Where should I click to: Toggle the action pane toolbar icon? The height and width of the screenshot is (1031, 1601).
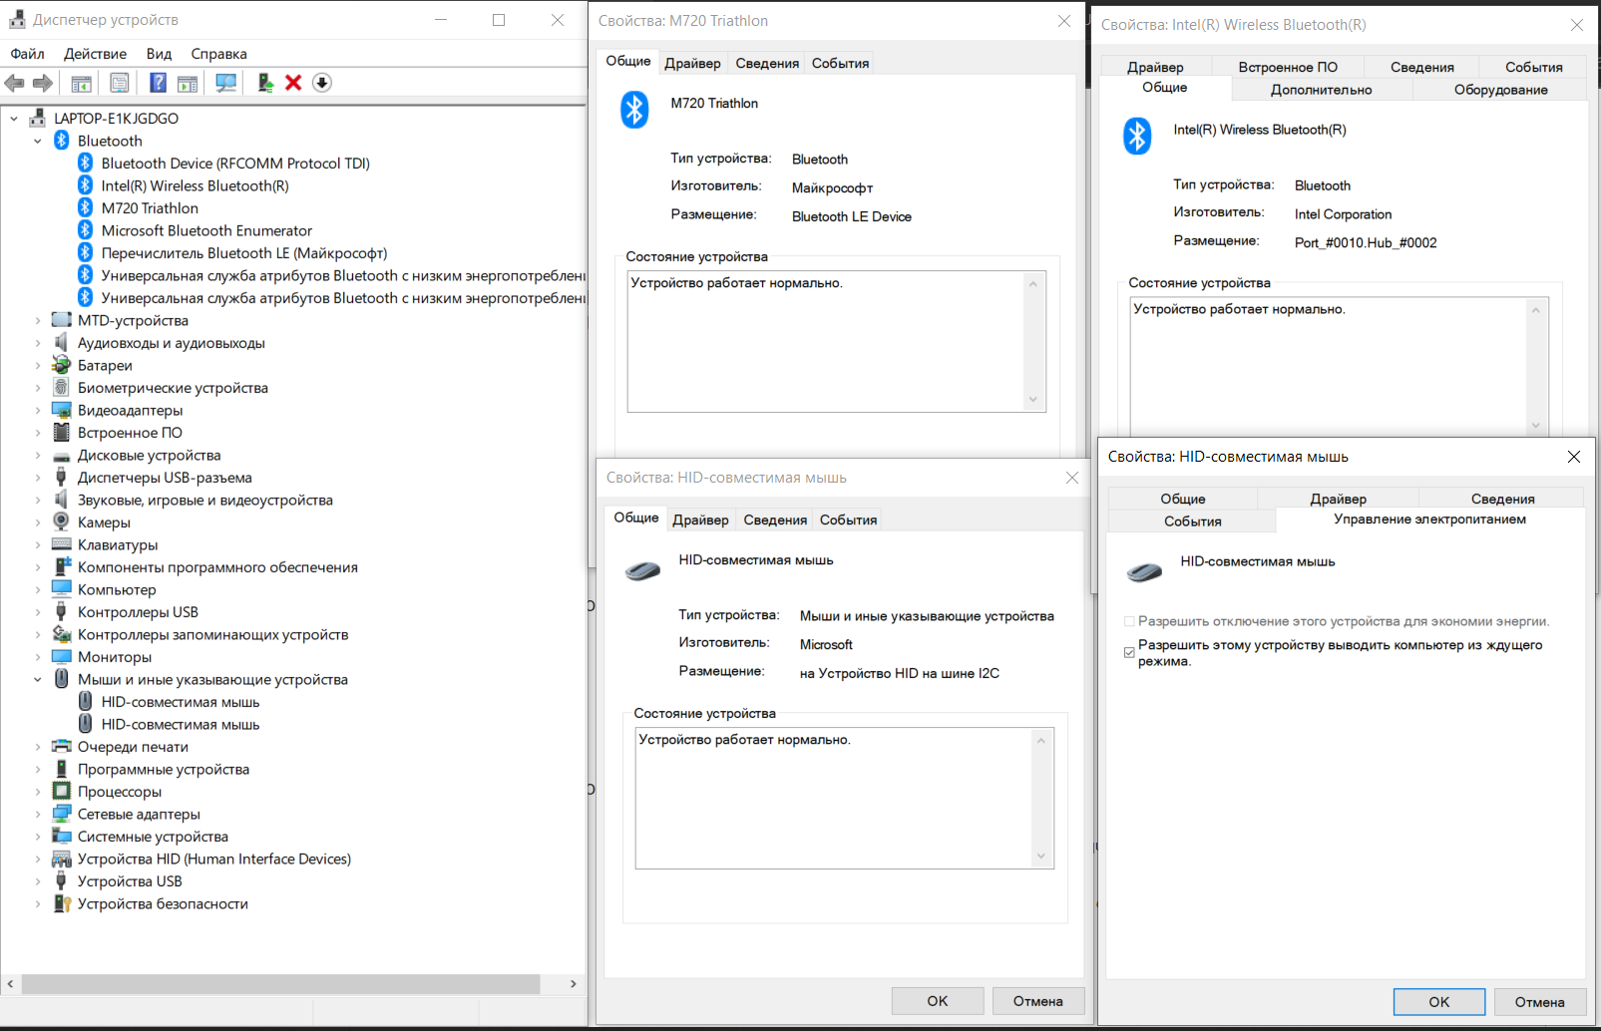click(x=187, y=83)
